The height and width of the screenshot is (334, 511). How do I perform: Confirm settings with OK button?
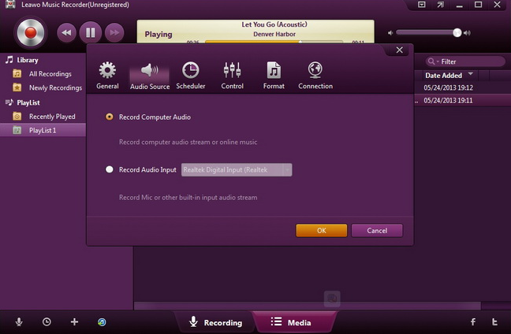click(x=321, y=231)
